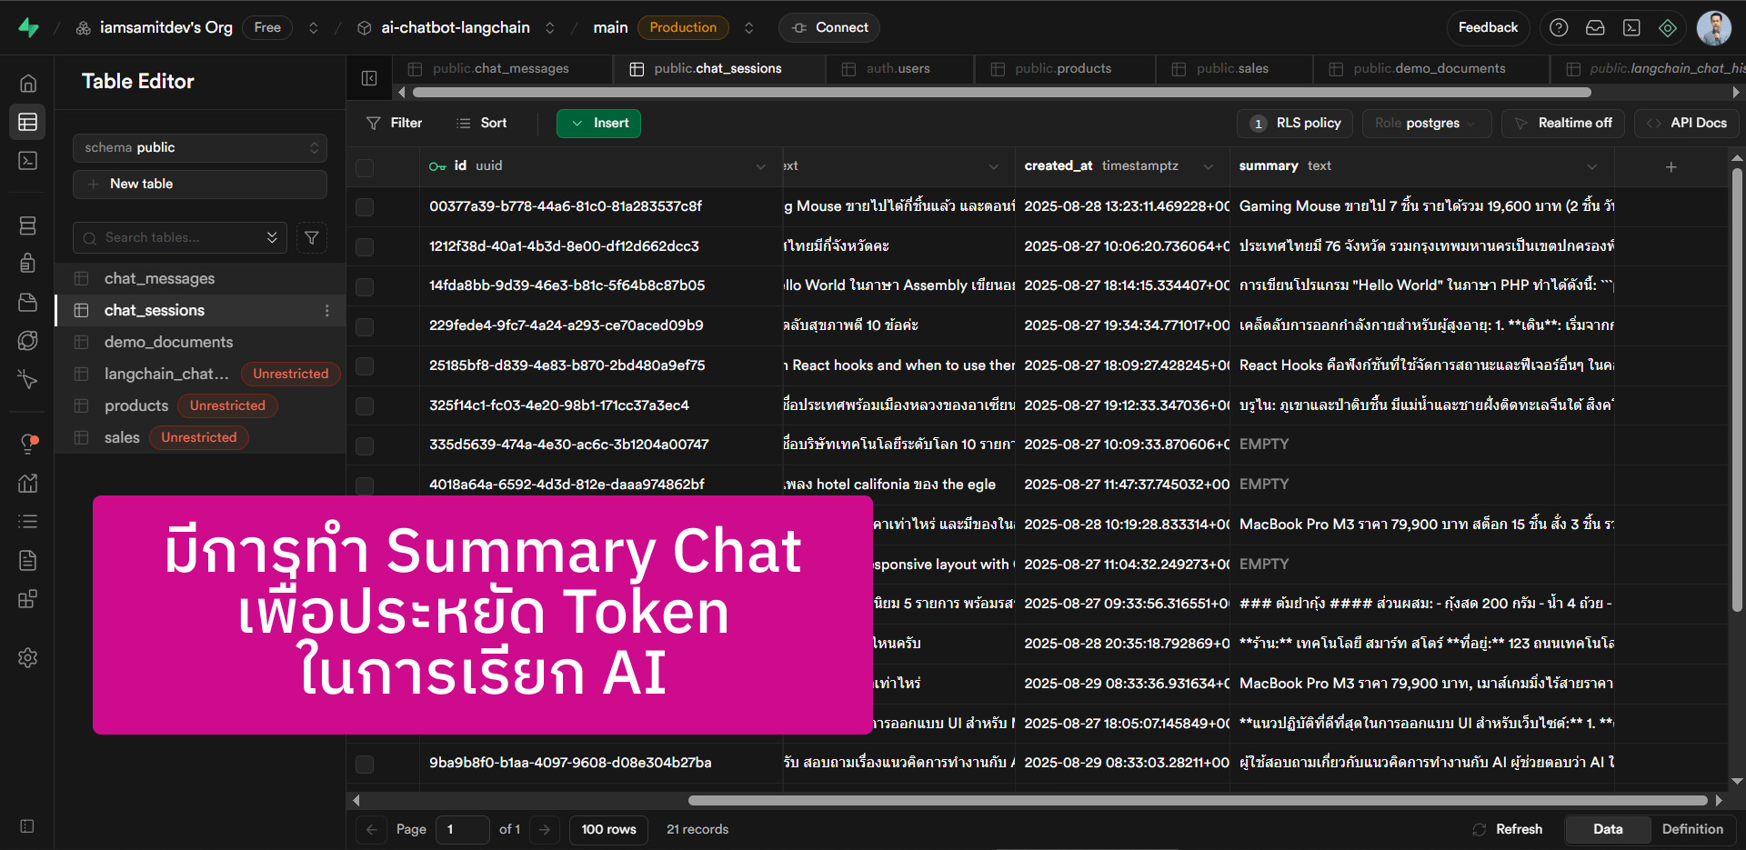
Task: Open Realtime sidebar icon
Action: coord(28,380)
